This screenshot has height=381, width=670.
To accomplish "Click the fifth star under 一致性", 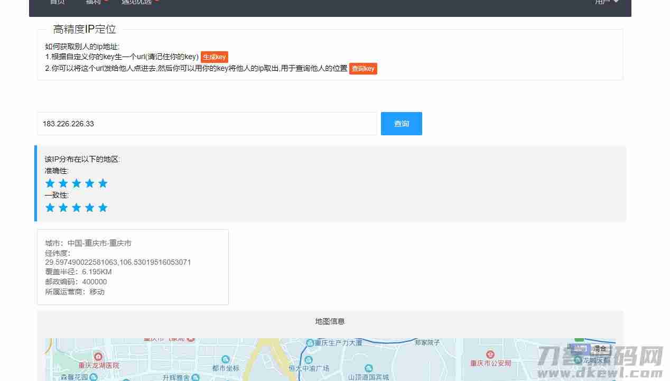I will coord(103,208).
